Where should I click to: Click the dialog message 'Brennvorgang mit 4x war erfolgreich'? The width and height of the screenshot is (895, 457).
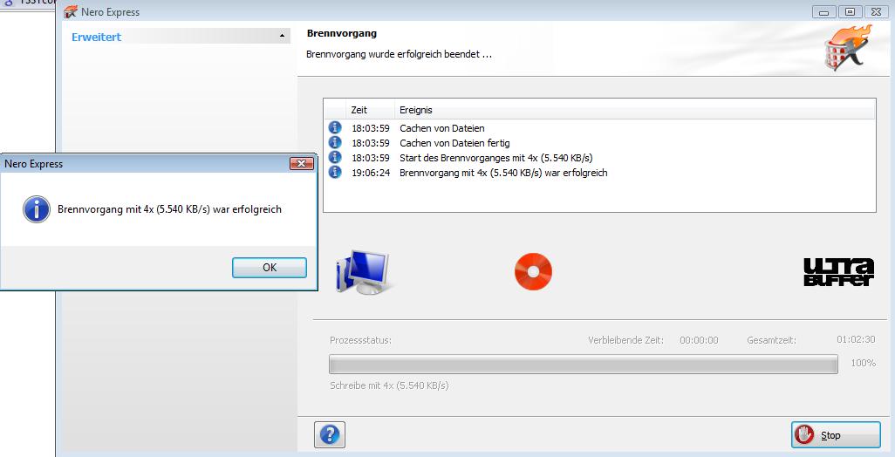click(169, 209)
